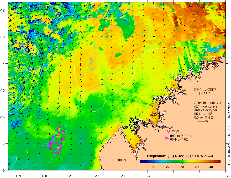
Task: Click the -16 latitude axis label
Action: [3, 117]
